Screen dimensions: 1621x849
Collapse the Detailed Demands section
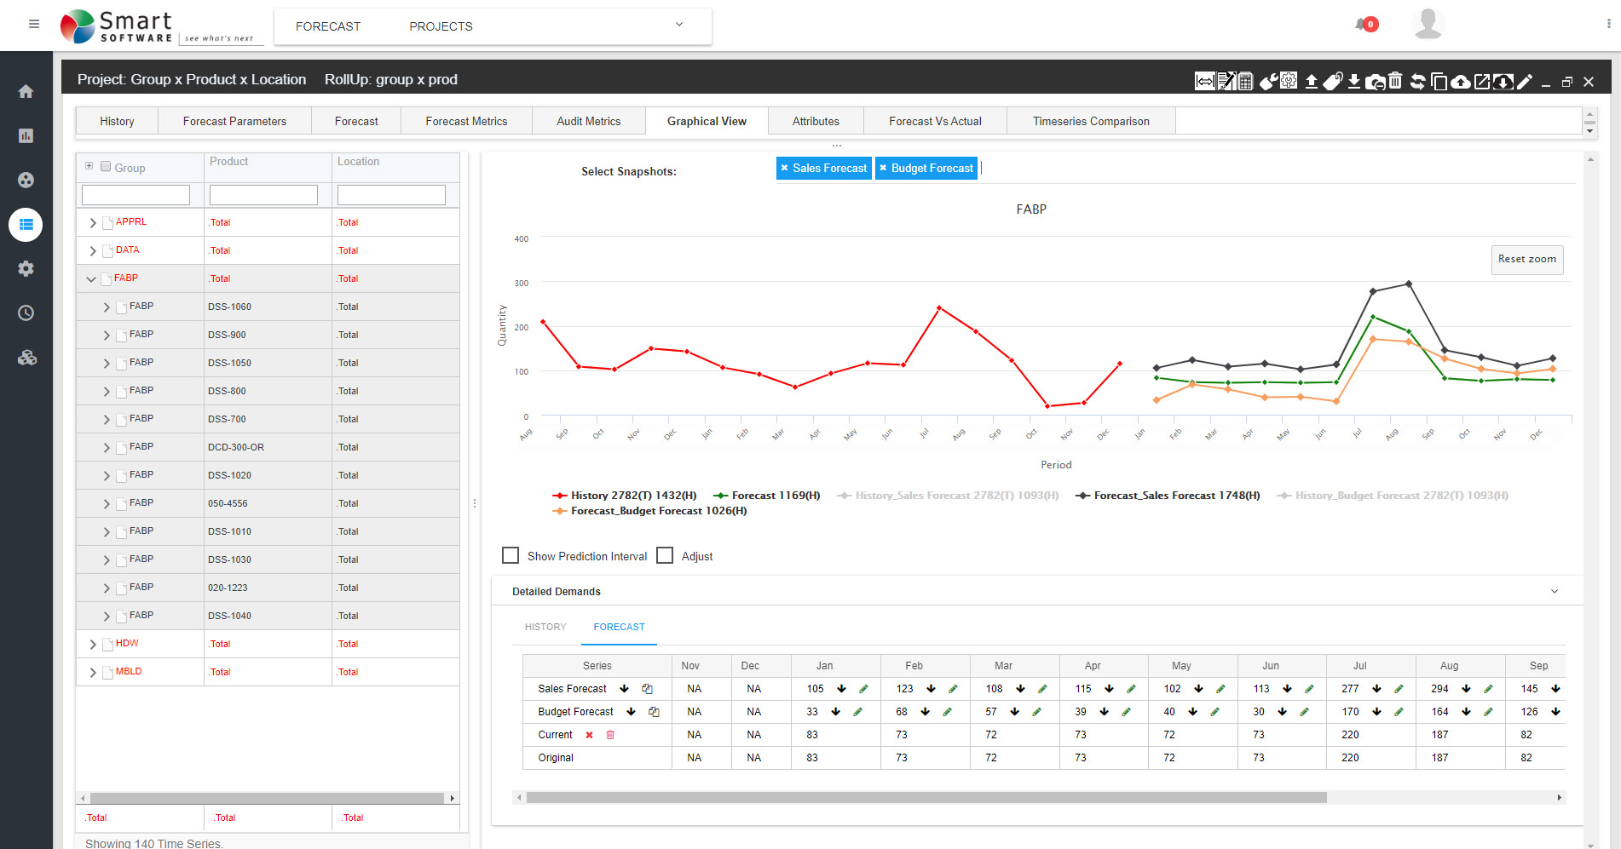pyautogui.click(x=1554, y=592)
